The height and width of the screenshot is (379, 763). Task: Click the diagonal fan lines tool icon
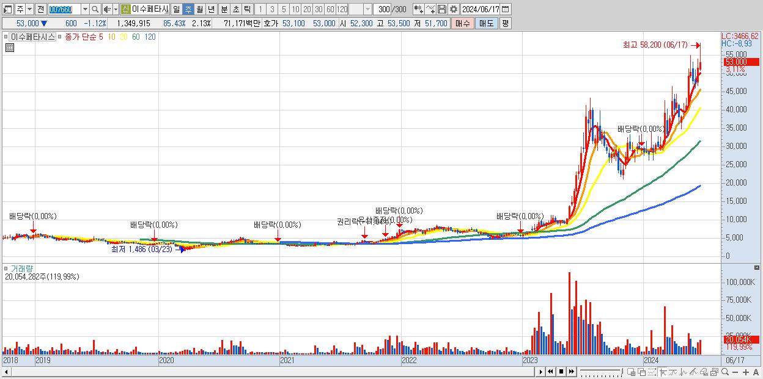pyautogui.click(x=694, y=372)
